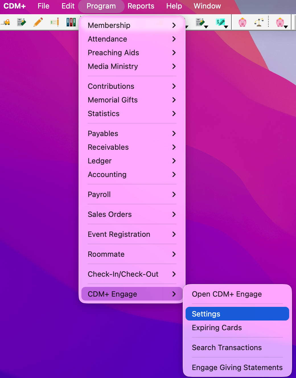296x378 pixels.
Task: Open the Accounting submenu
Action: click(132, 174)
